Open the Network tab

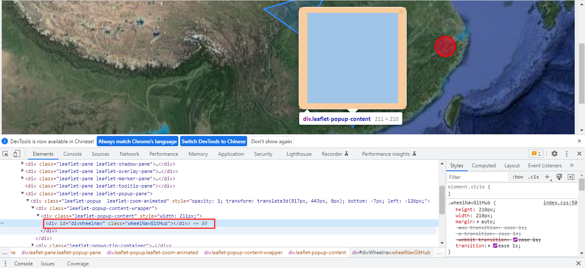(x=129, y=154)
